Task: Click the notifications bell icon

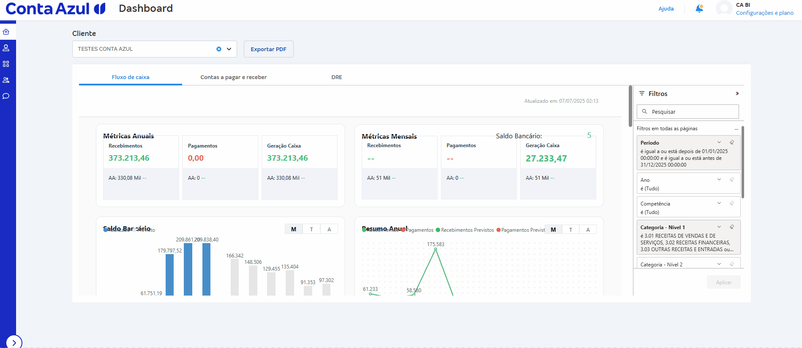Action: coord(699,8)
